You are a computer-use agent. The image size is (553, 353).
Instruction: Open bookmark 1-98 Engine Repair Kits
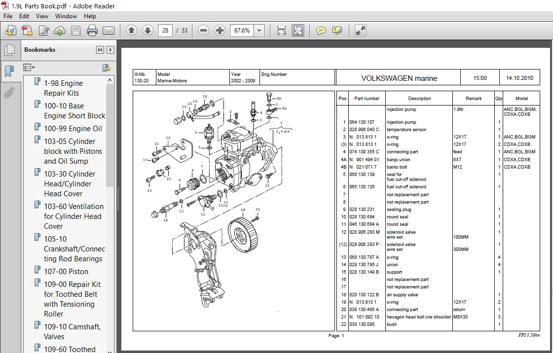64,88
